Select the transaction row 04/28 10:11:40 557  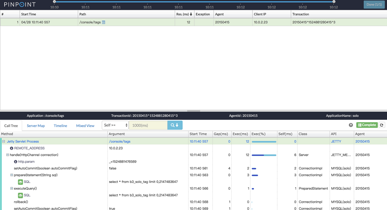pos(193,22)
